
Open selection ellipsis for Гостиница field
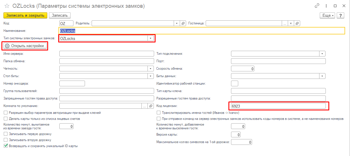pos(285,23)
